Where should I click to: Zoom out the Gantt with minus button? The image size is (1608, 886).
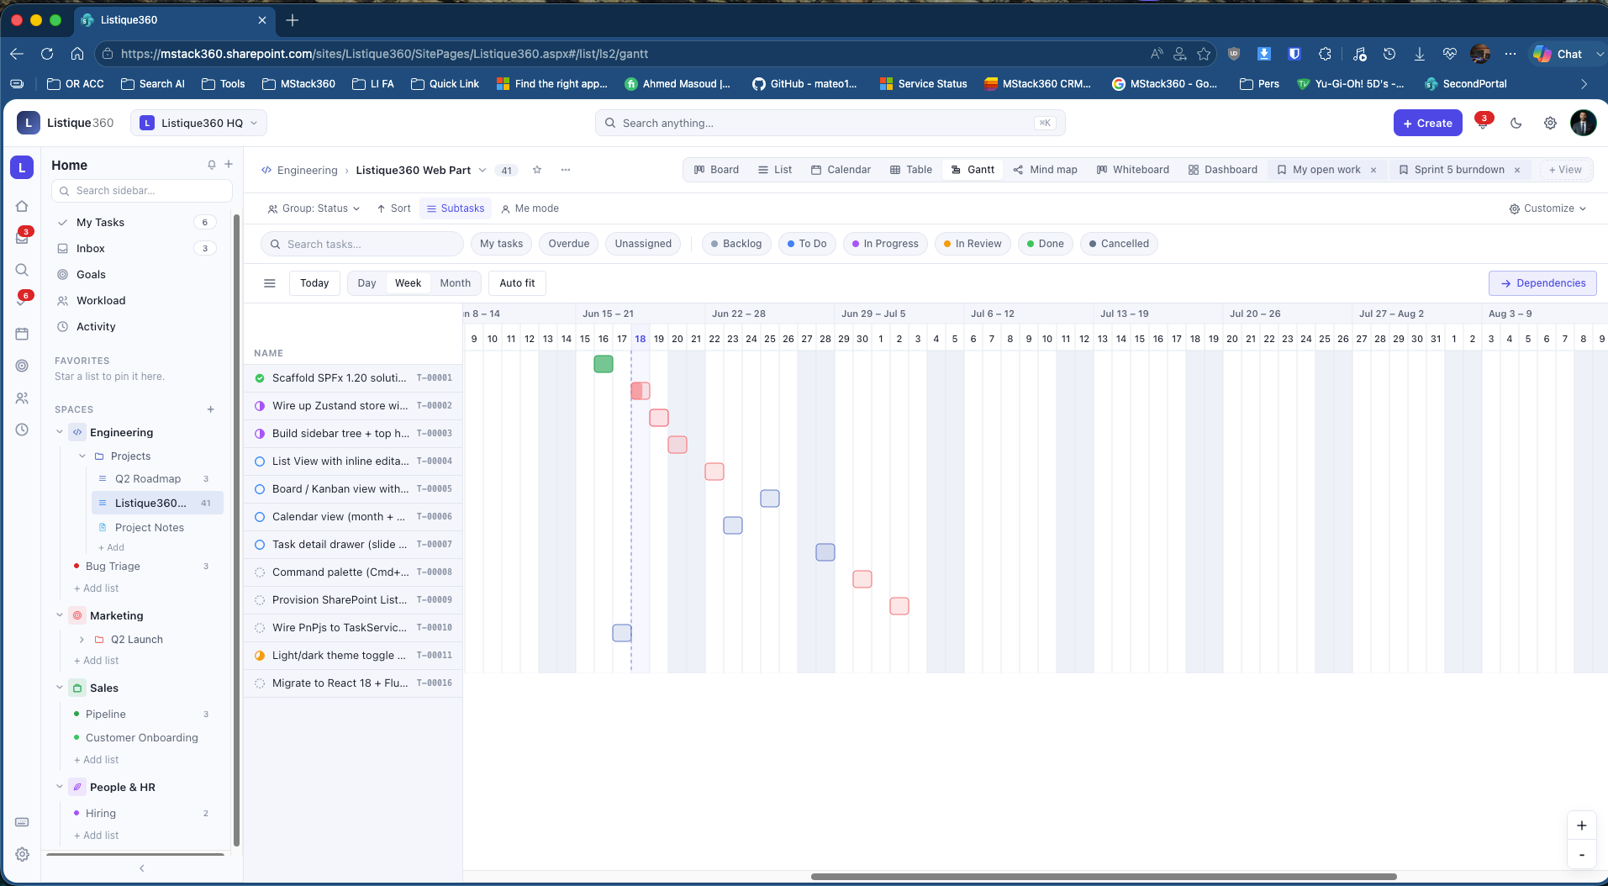(x=1582, y=854)
